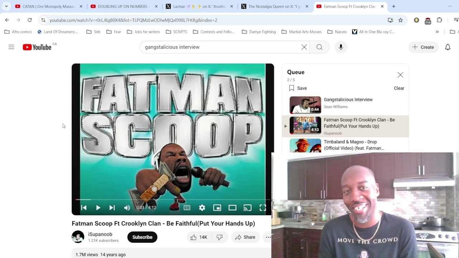
Task: Close the CATAN tab
Action: click(x=81, y=6)
